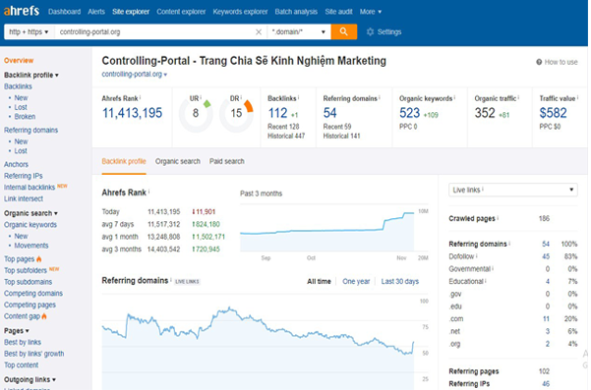Open the Top subfolders sidebar link
Image resolution: width=591 pixels, height=390 pixels.
click(26, 270)
